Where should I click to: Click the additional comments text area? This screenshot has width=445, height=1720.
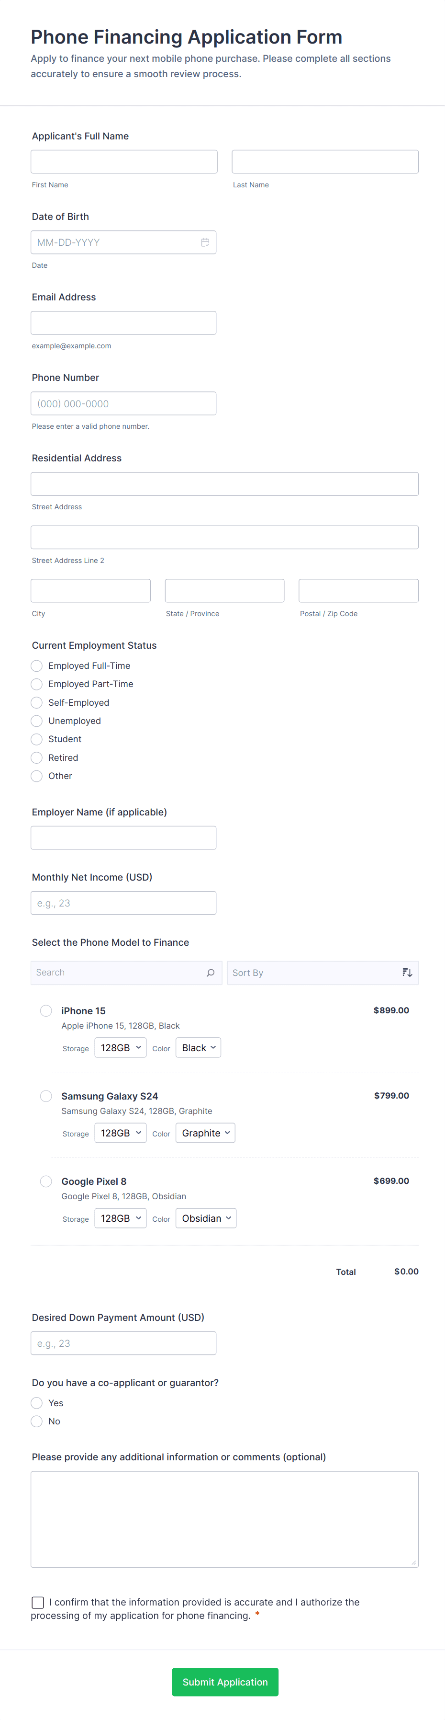coord(224,1519)
